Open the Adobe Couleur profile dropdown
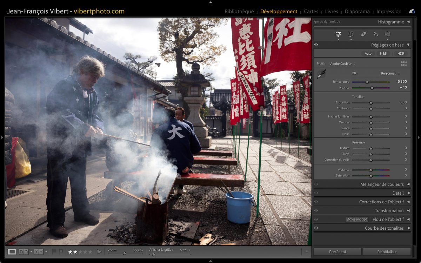Viewport: 421px width, 263px height. (x=342, y=64)
